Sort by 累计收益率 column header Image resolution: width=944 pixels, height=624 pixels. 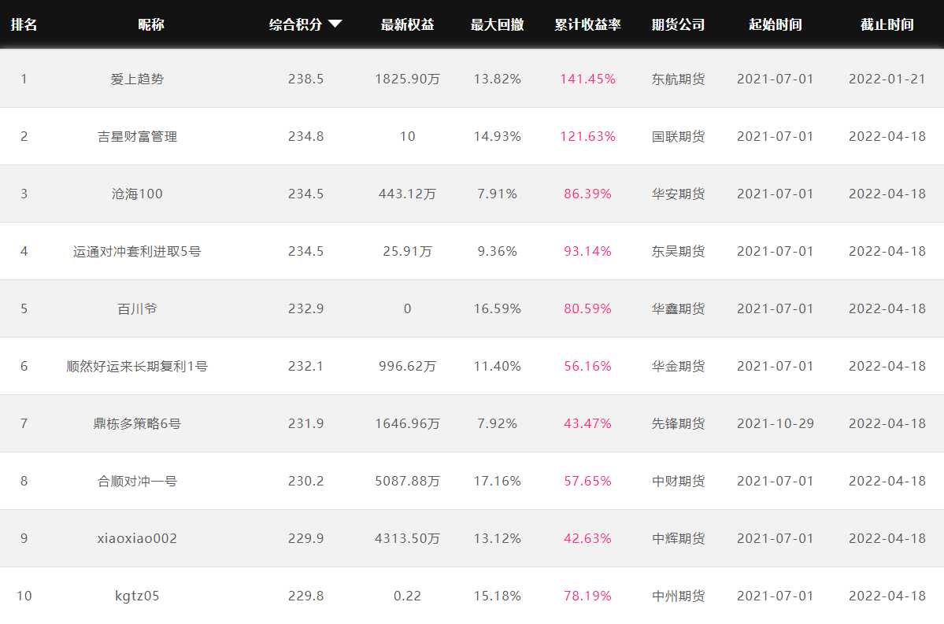coord(587,24)
